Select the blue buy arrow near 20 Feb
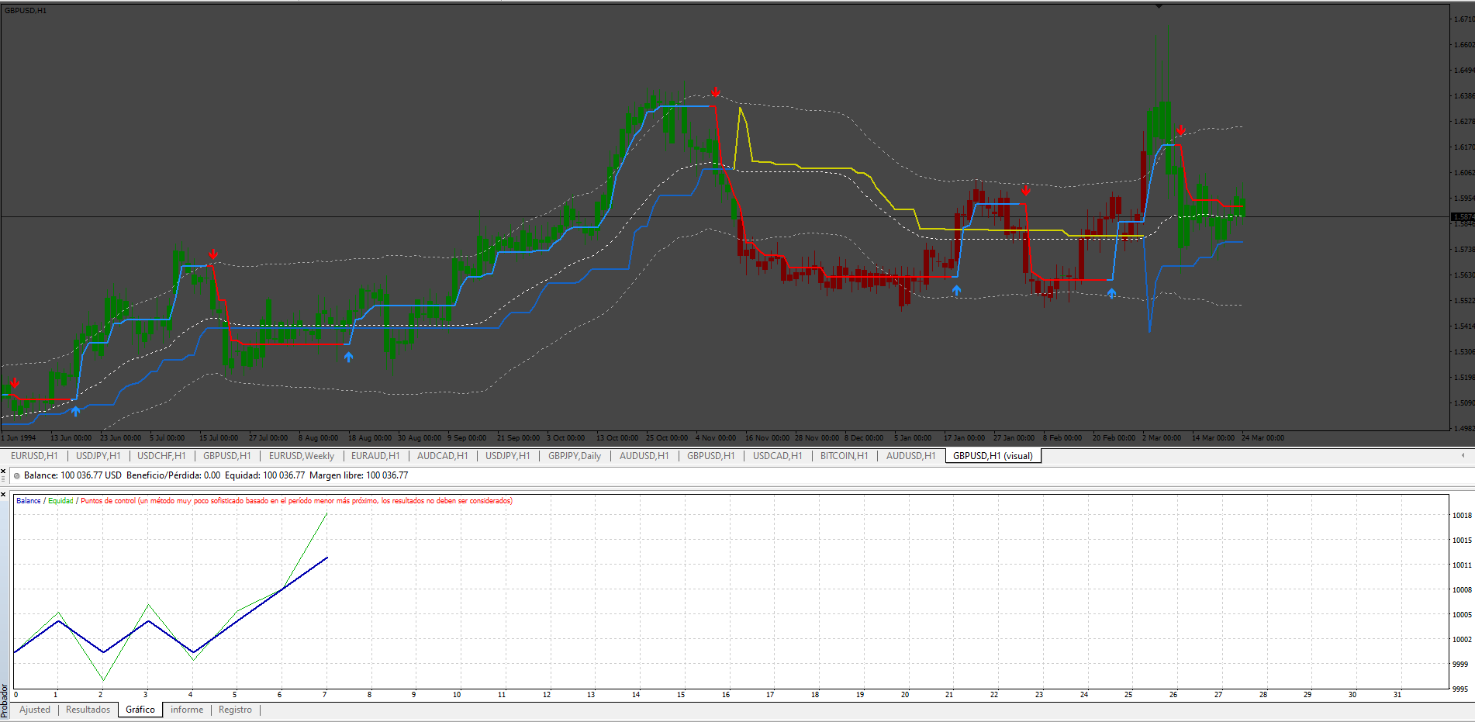1475x722 pixels. pos(1111,293)
